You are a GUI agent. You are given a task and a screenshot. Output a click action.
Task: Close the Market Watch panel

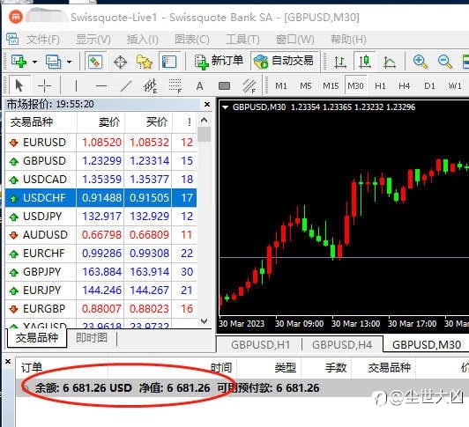(x=207, y=105)
